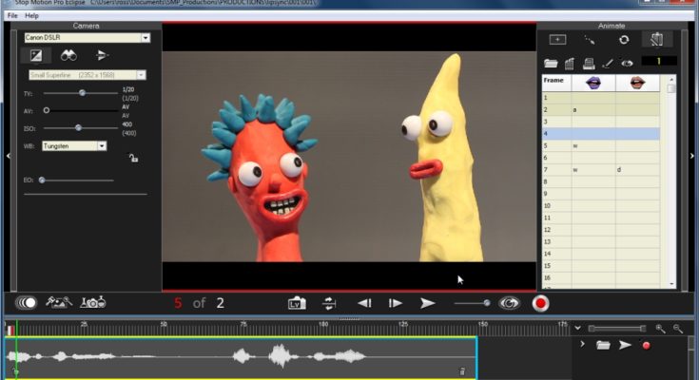
Task: Move the EO exposure offset slider
Action: 42,180
